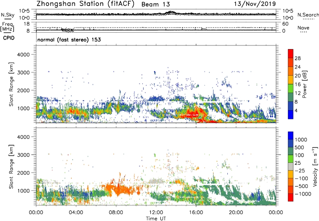This screenshot has height=221, width=319.
Task: Click the '4000' tick in the power panel
Action: [23, 55]
